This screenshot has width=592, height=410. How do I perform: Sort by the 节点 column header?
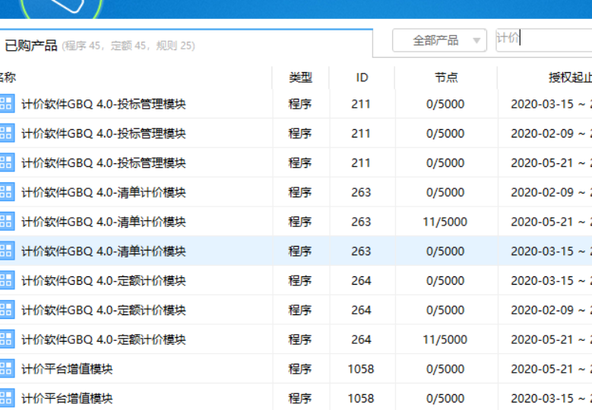(446, 77)
